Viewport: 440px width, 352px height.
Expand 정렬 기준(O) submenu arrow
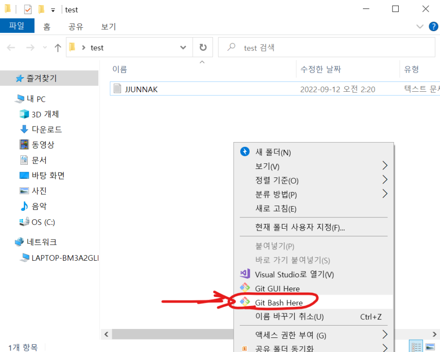[x=385, y=180]
